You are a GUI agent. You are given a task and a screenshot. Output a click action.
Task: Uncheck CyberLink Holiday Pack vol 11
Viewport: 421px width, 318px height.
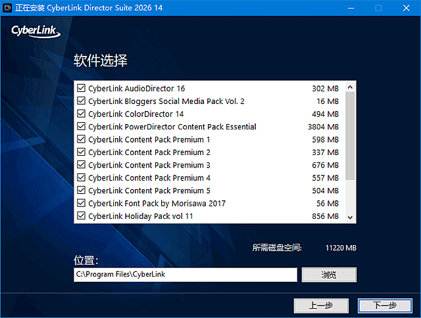coord(82,216)
